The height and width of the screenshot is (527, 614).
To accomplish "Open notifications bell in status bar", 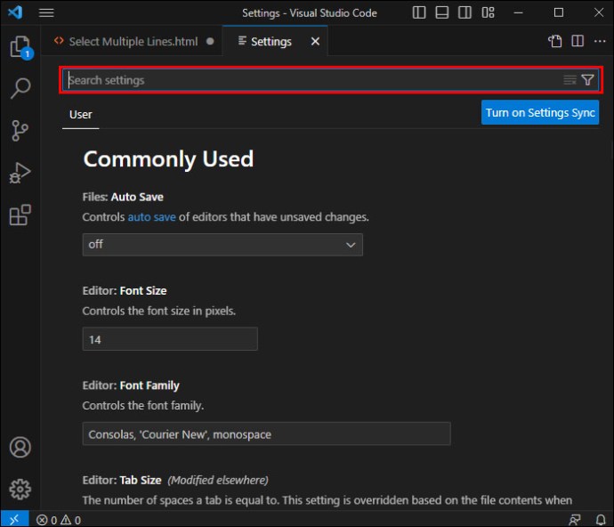I will pos(601,520).
